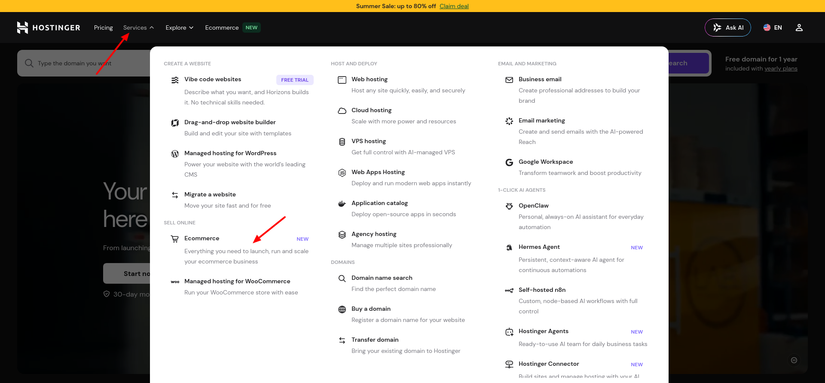Click the Start now button
825x383 pixels.
pyautogui.click(x=127, y=273)
